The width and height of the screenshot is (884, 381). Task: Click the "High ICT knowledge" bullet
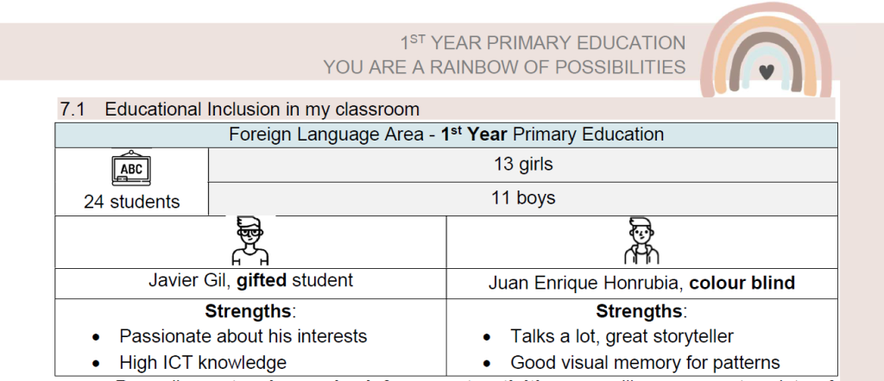point(203,363)
